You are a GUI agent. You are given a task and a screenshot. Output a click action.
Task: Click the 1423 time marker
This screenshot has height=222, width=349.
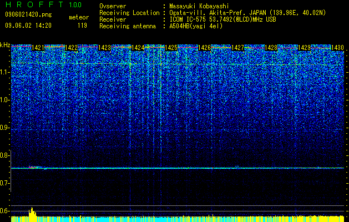tap(105, 48)
